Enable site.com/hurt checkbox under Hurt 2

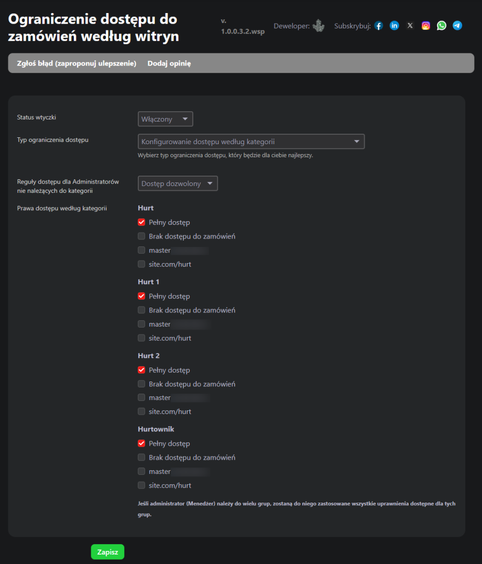coord(141,411)
